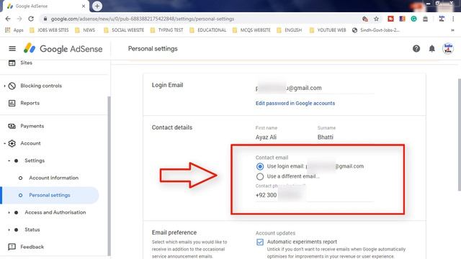Click the page vertical scrollbar
The width and height of the screenshot is (461, 259).
pos(459,135)
